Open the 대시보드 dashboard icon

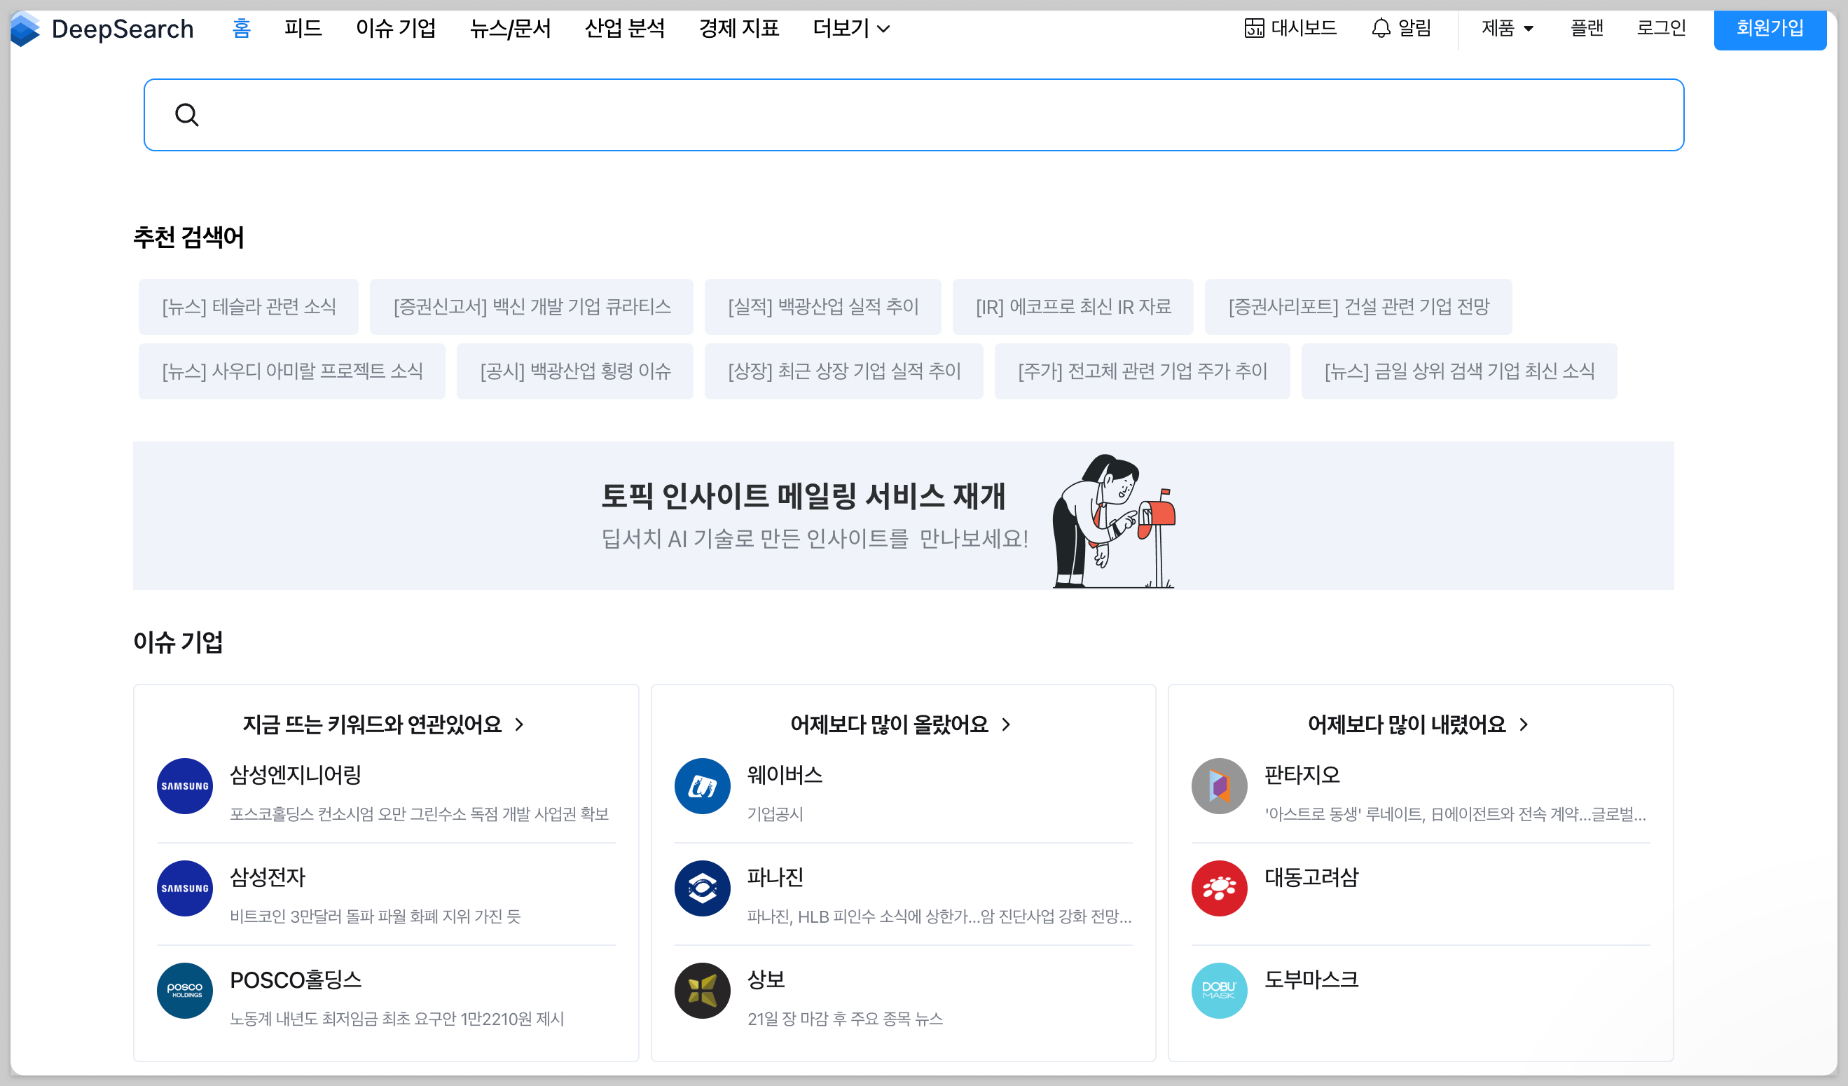click(1254, 29)
